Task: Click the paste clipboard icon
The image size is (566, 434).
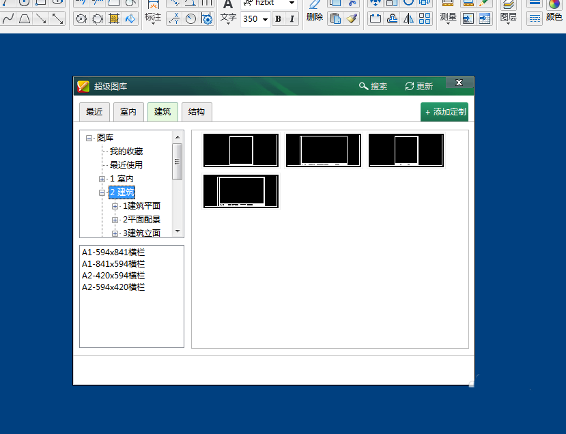Action: pos(336,18)
